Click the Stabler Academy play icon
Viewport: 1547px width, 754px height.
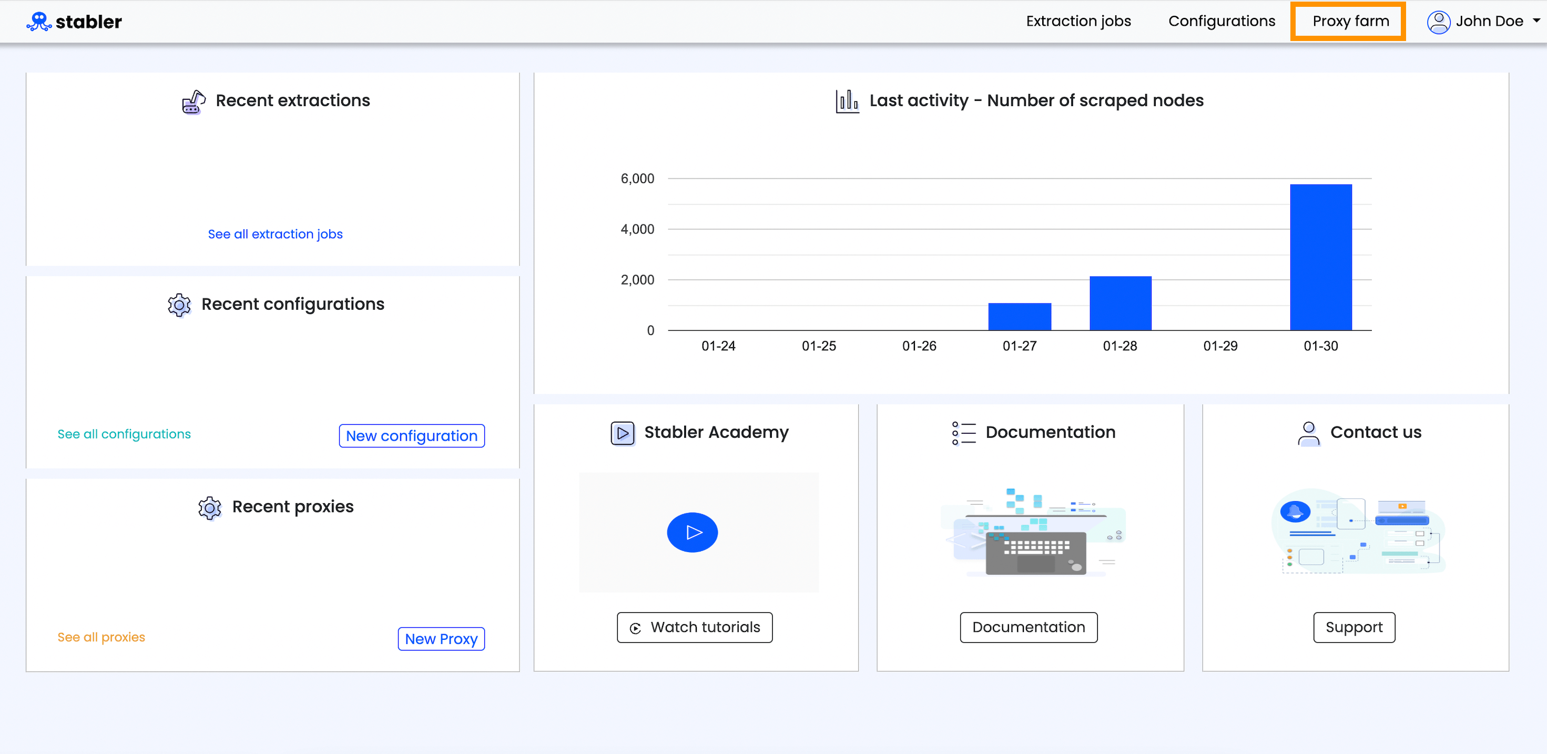[x=623, y=433]
